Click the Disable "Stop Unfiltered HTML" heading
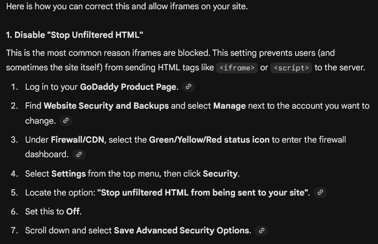The width and height of the screenshot is (378, 244). tap(75, 35)
